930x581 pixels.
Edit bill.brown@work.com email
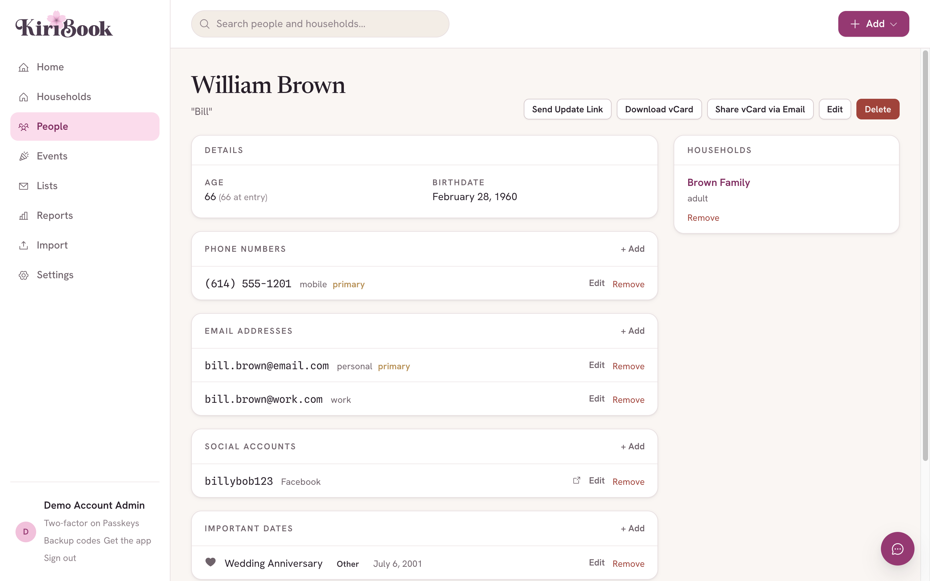pos(596,399)
